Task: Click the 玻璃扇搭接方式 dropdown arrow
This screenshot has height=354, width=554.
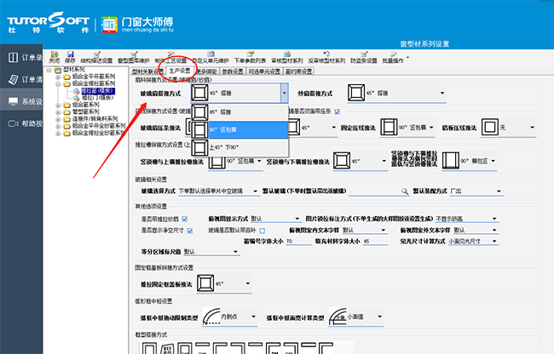Action: pos(285,93)
